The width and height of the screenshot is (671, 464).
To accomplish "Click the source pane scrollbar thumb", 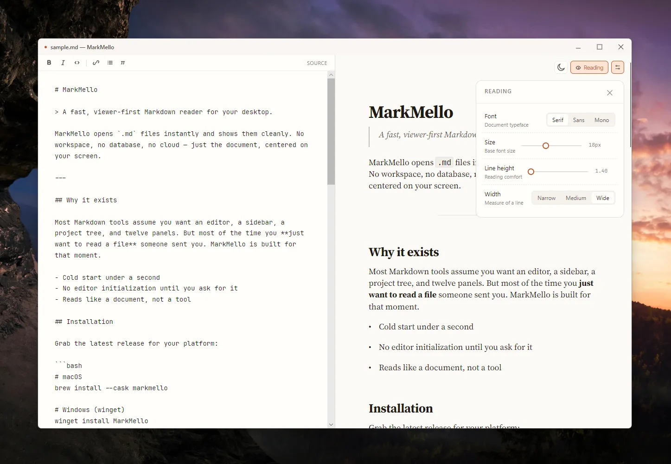I will [331, 132].
